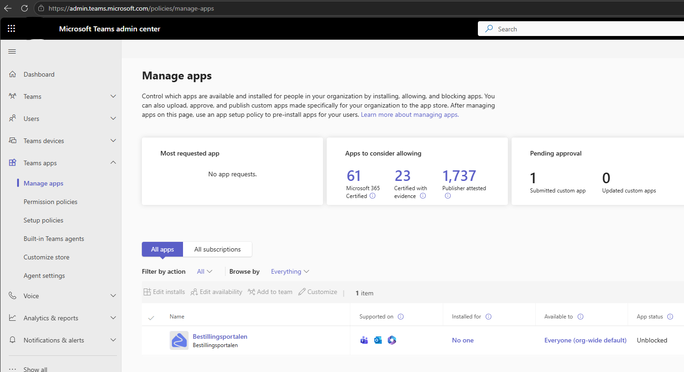Click the Voice phone icon
Screen dimensions: 684x372
pos(12,296)
